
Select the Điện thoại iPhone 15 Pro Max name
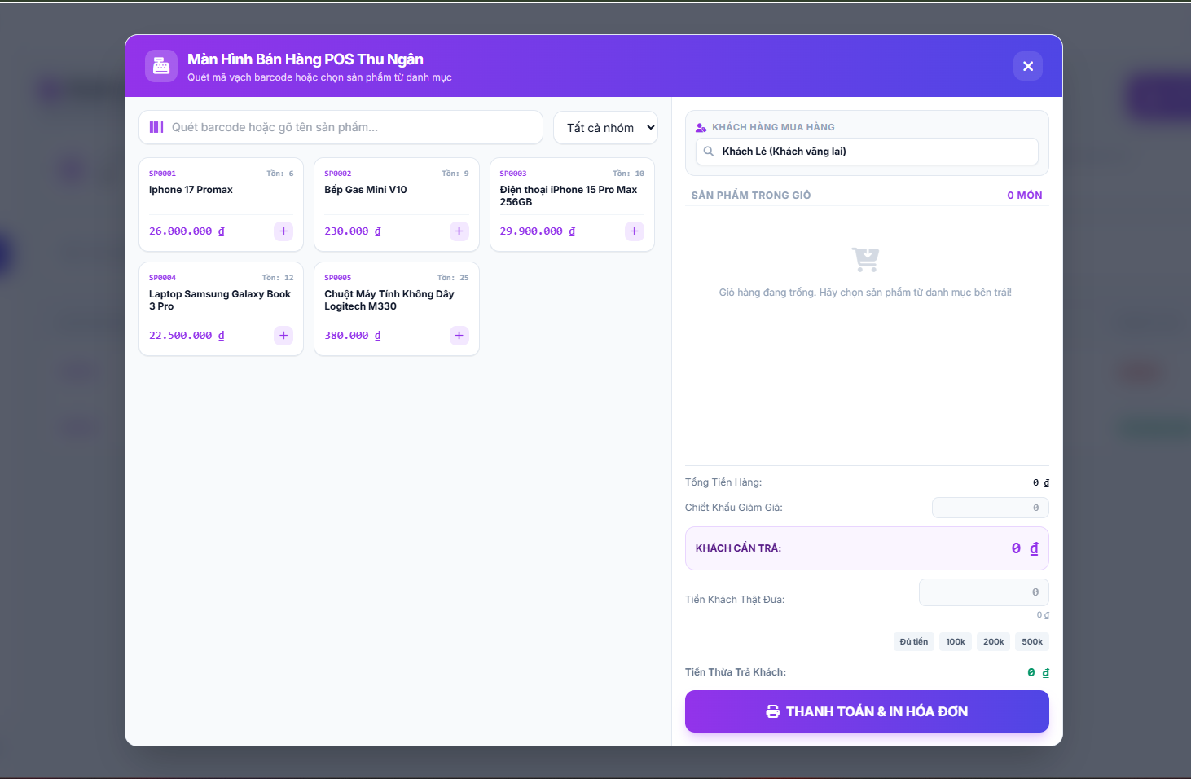coord(569,196)
